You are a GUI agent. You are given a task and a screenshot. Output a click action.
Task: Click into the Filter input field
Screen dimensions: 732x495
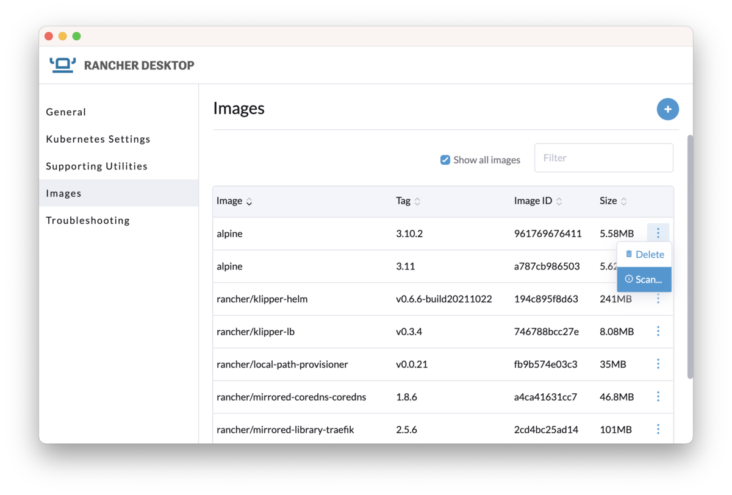pos(604,158)
